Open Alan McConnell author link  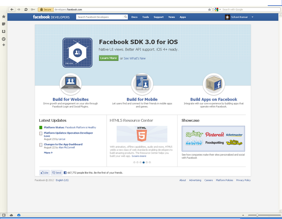point(67,147)
